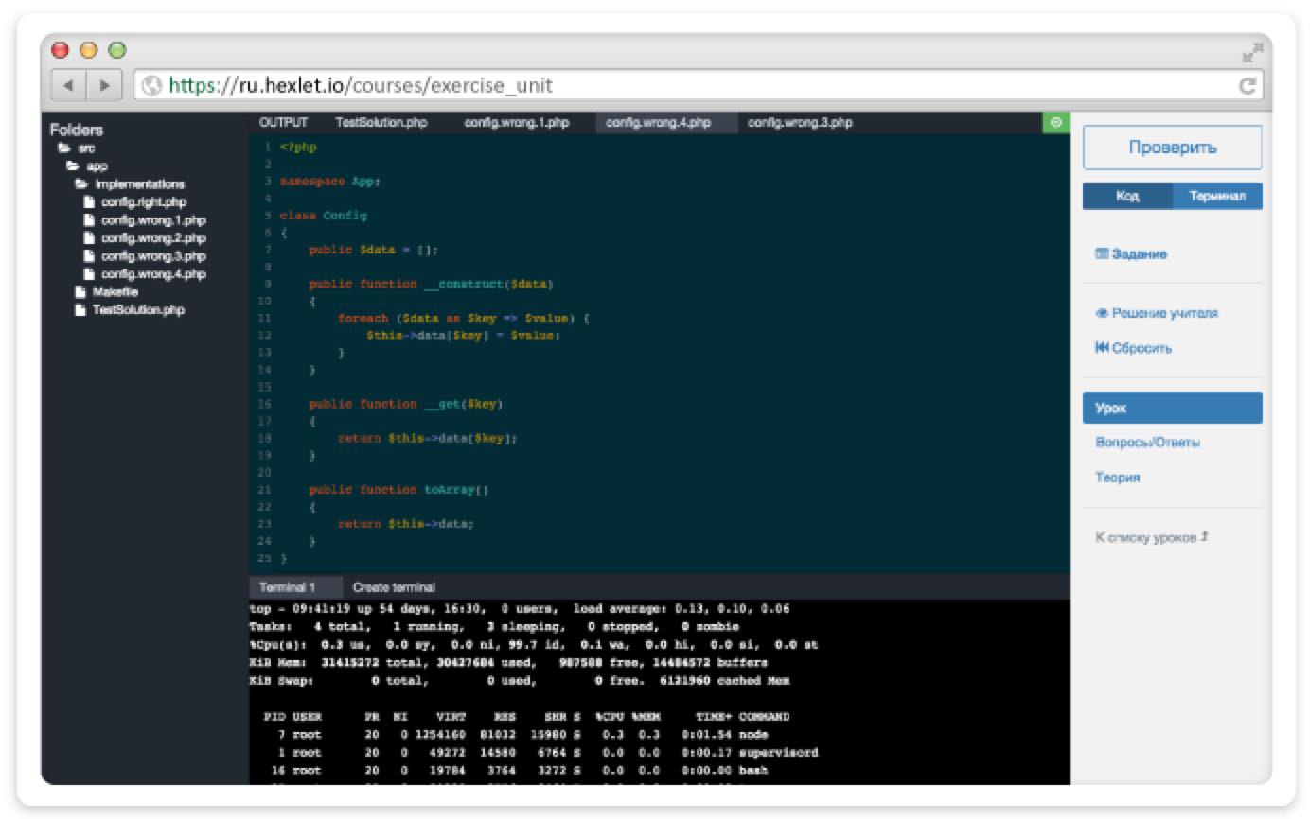Select the config.wrong.4.php editor tab

pos(666,123)
